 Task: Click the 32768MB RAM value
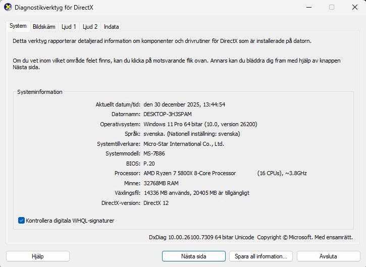(161, 183)
